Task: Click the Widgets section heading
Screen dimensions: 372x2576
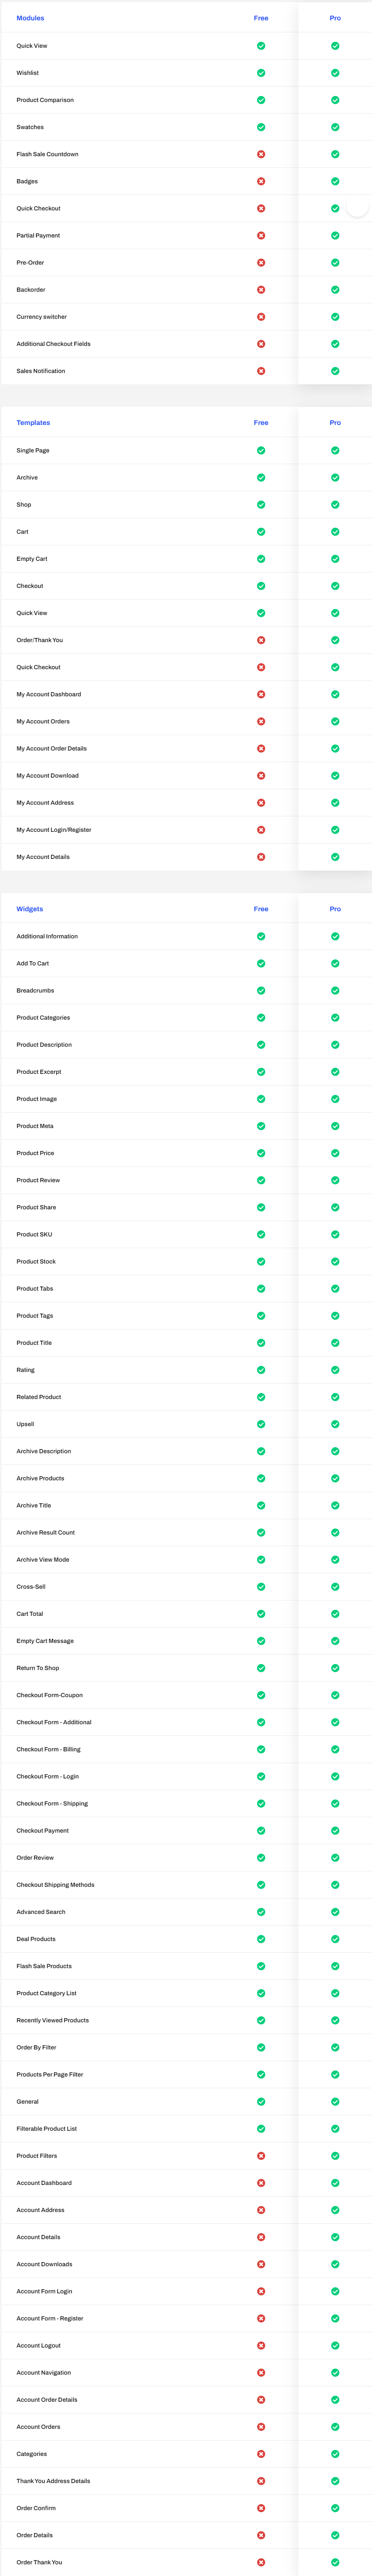Action: (30, 909)
